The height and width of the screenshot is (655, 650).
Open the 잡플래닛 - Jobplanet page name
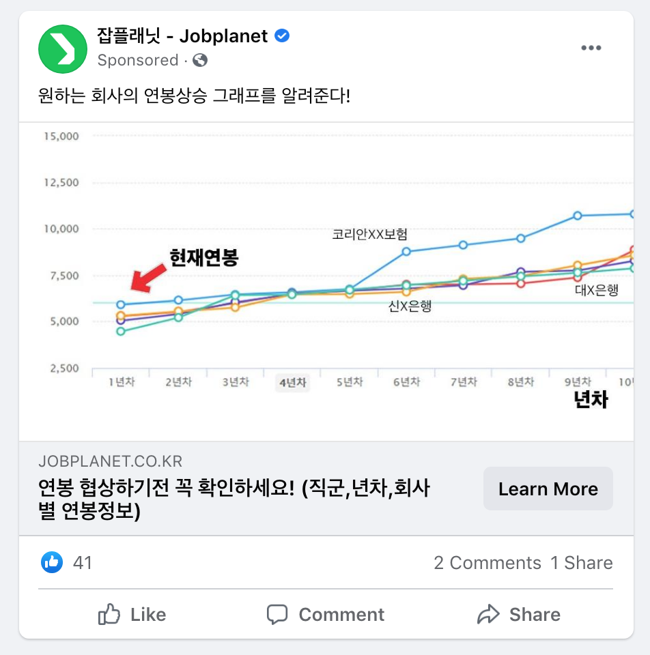(182, 36)
